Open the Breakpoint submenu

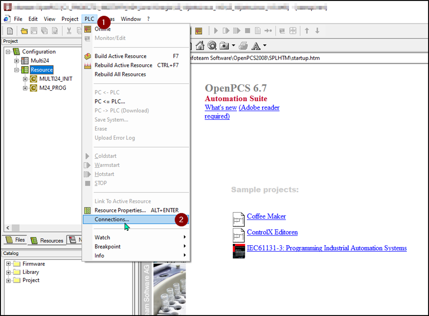coord(136,246)
